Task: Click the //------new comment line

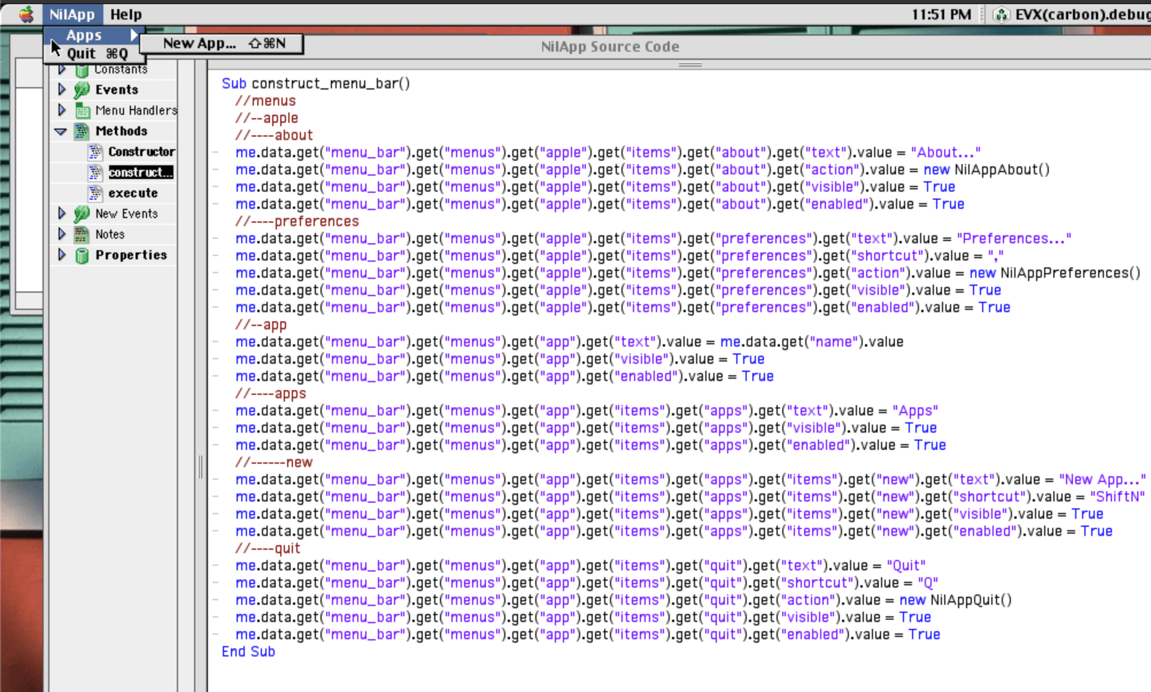Action: click(273, 462)
